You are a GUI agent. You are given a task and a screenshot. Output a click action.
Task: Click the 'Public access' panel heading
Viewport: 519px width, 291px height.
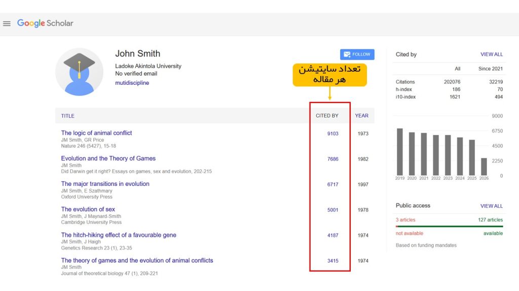tap(413, 206)
